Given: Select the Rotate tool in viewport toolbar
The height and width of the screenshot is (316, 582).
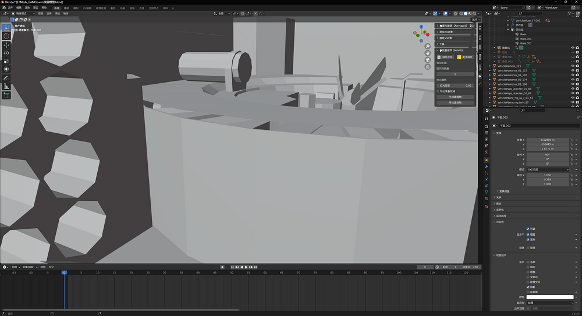Looking at the screenshot, I should (x=6, y=53).
